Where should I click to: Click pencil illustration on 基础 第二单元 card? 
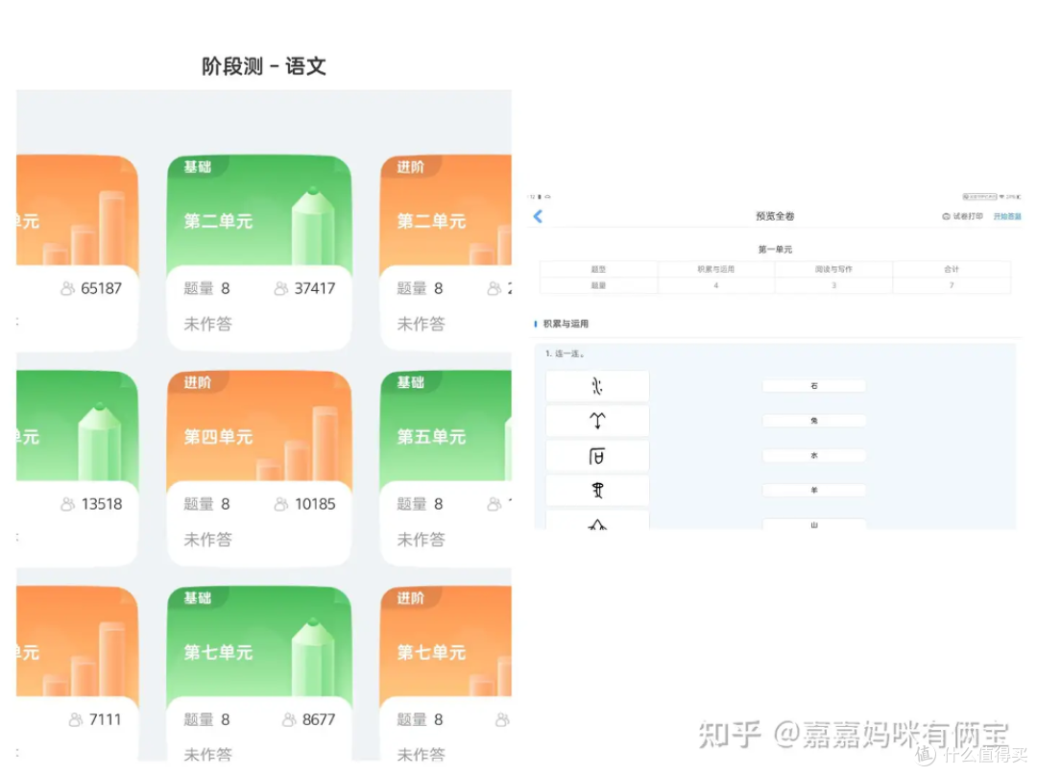pos(313,226)
